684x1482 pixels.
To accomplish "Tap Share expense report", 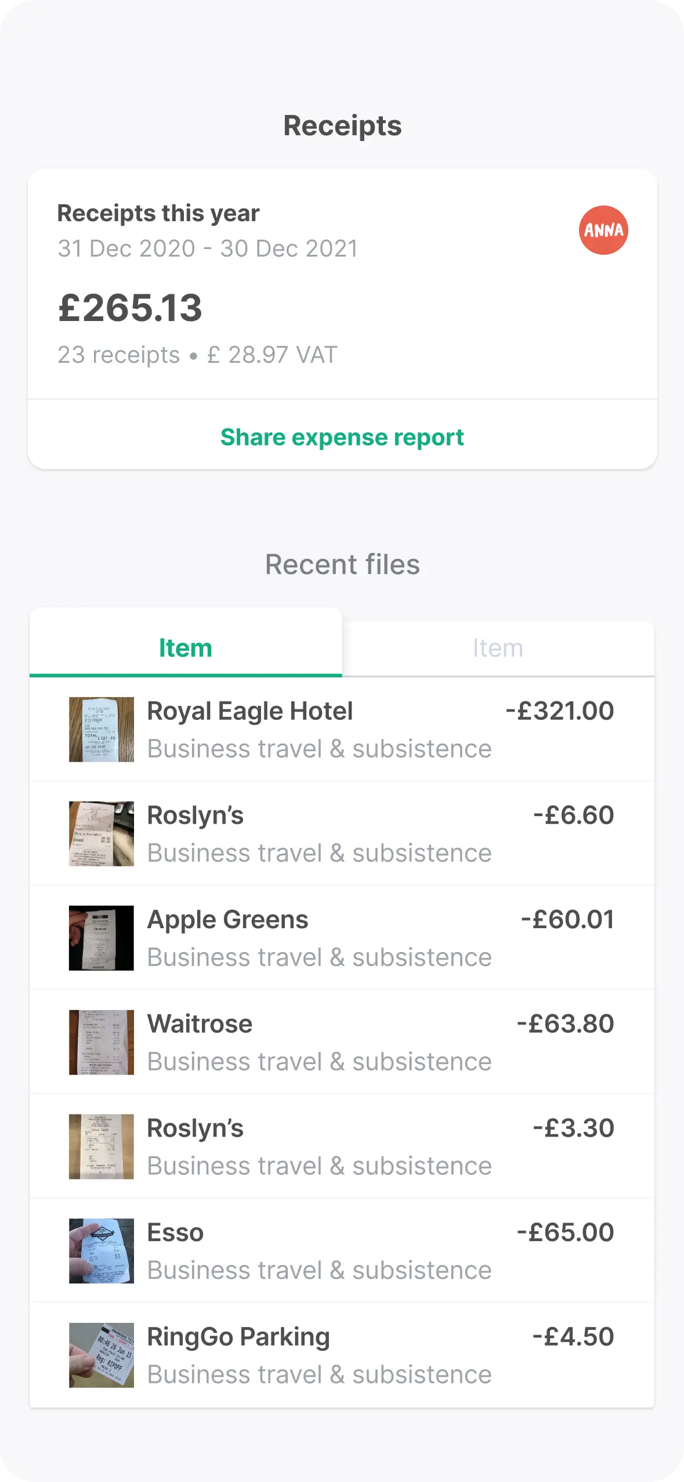I will click(x=342, y=437).
